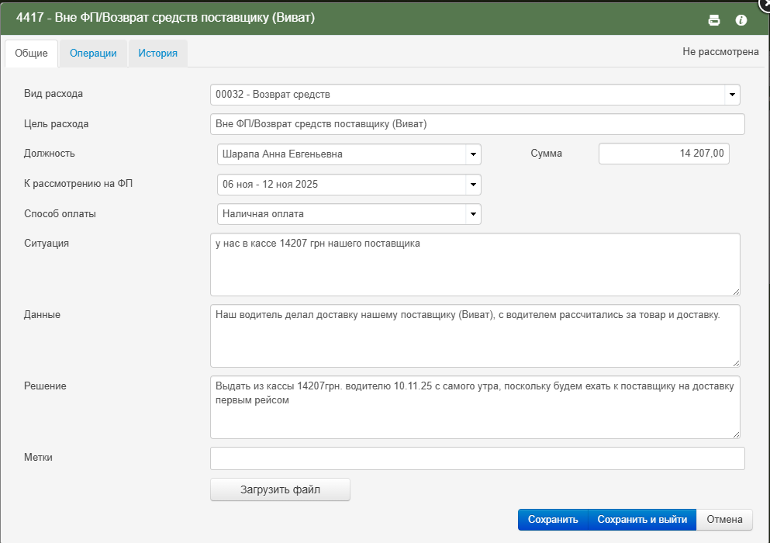Viewport: 770px width, 543px height.
Task: Cancel with the Отмена button
Action: pyautogui.click(x=724, y=520)
